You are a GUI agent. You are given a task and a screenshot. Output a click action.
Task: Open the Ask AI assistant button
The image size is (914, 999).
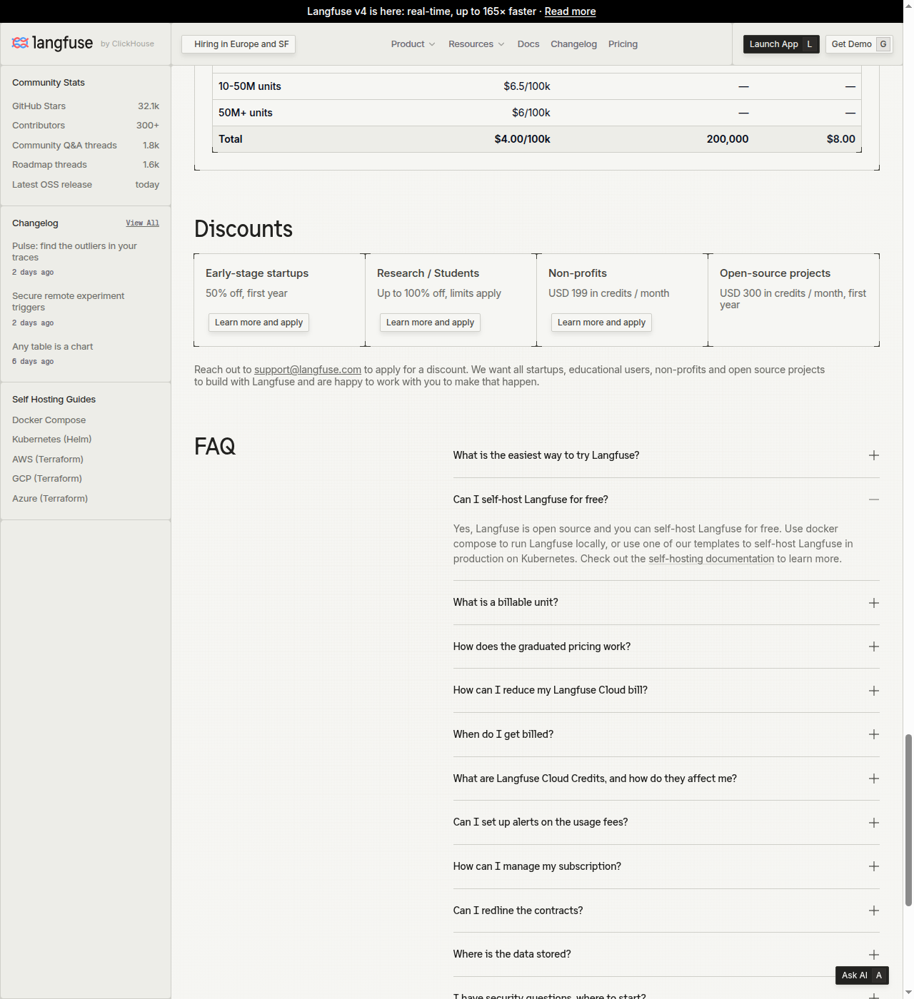862,975
